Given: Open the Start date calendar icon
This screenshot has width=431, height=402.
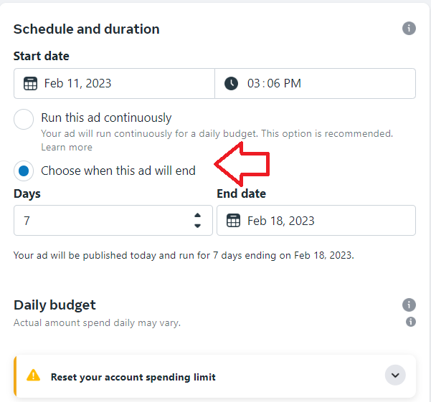Looking at the screenshot, I should click(30, 83).
